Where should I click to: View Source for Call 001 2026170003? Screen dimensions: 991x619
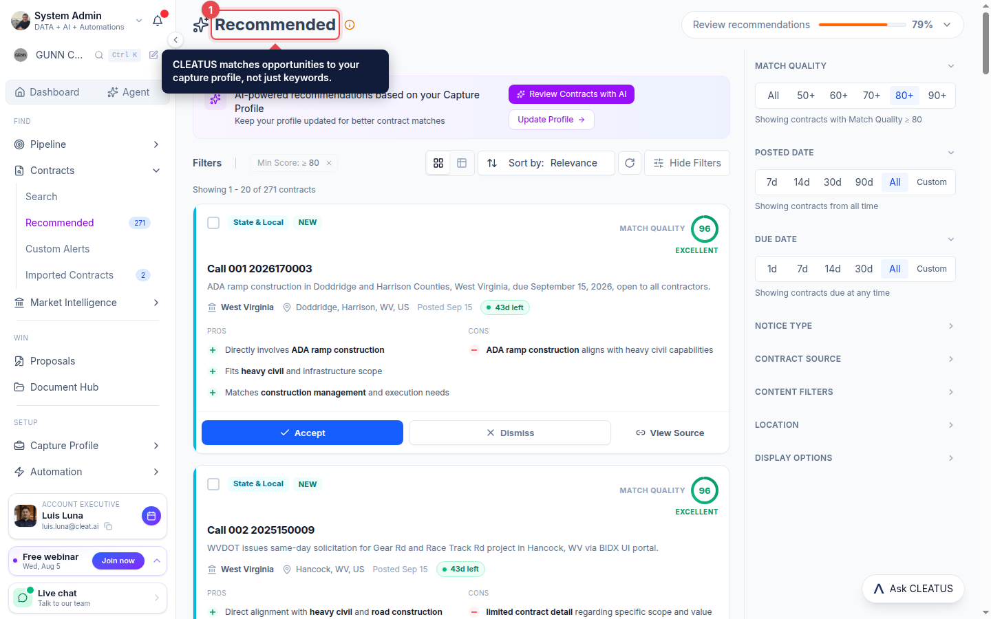pyautogui.click(x=670, y=433)
